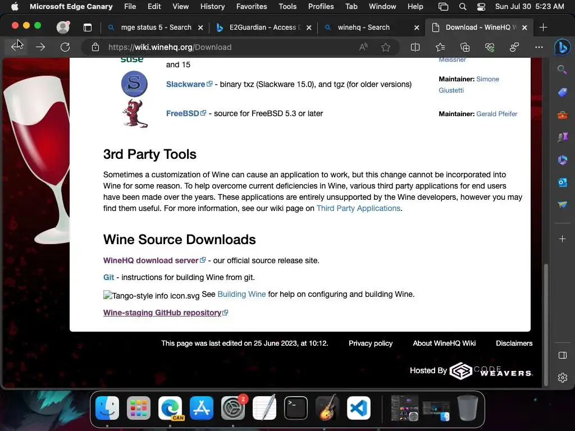Open tab actions menu icon
Screen dimensions: 575x431
[87, 27]
